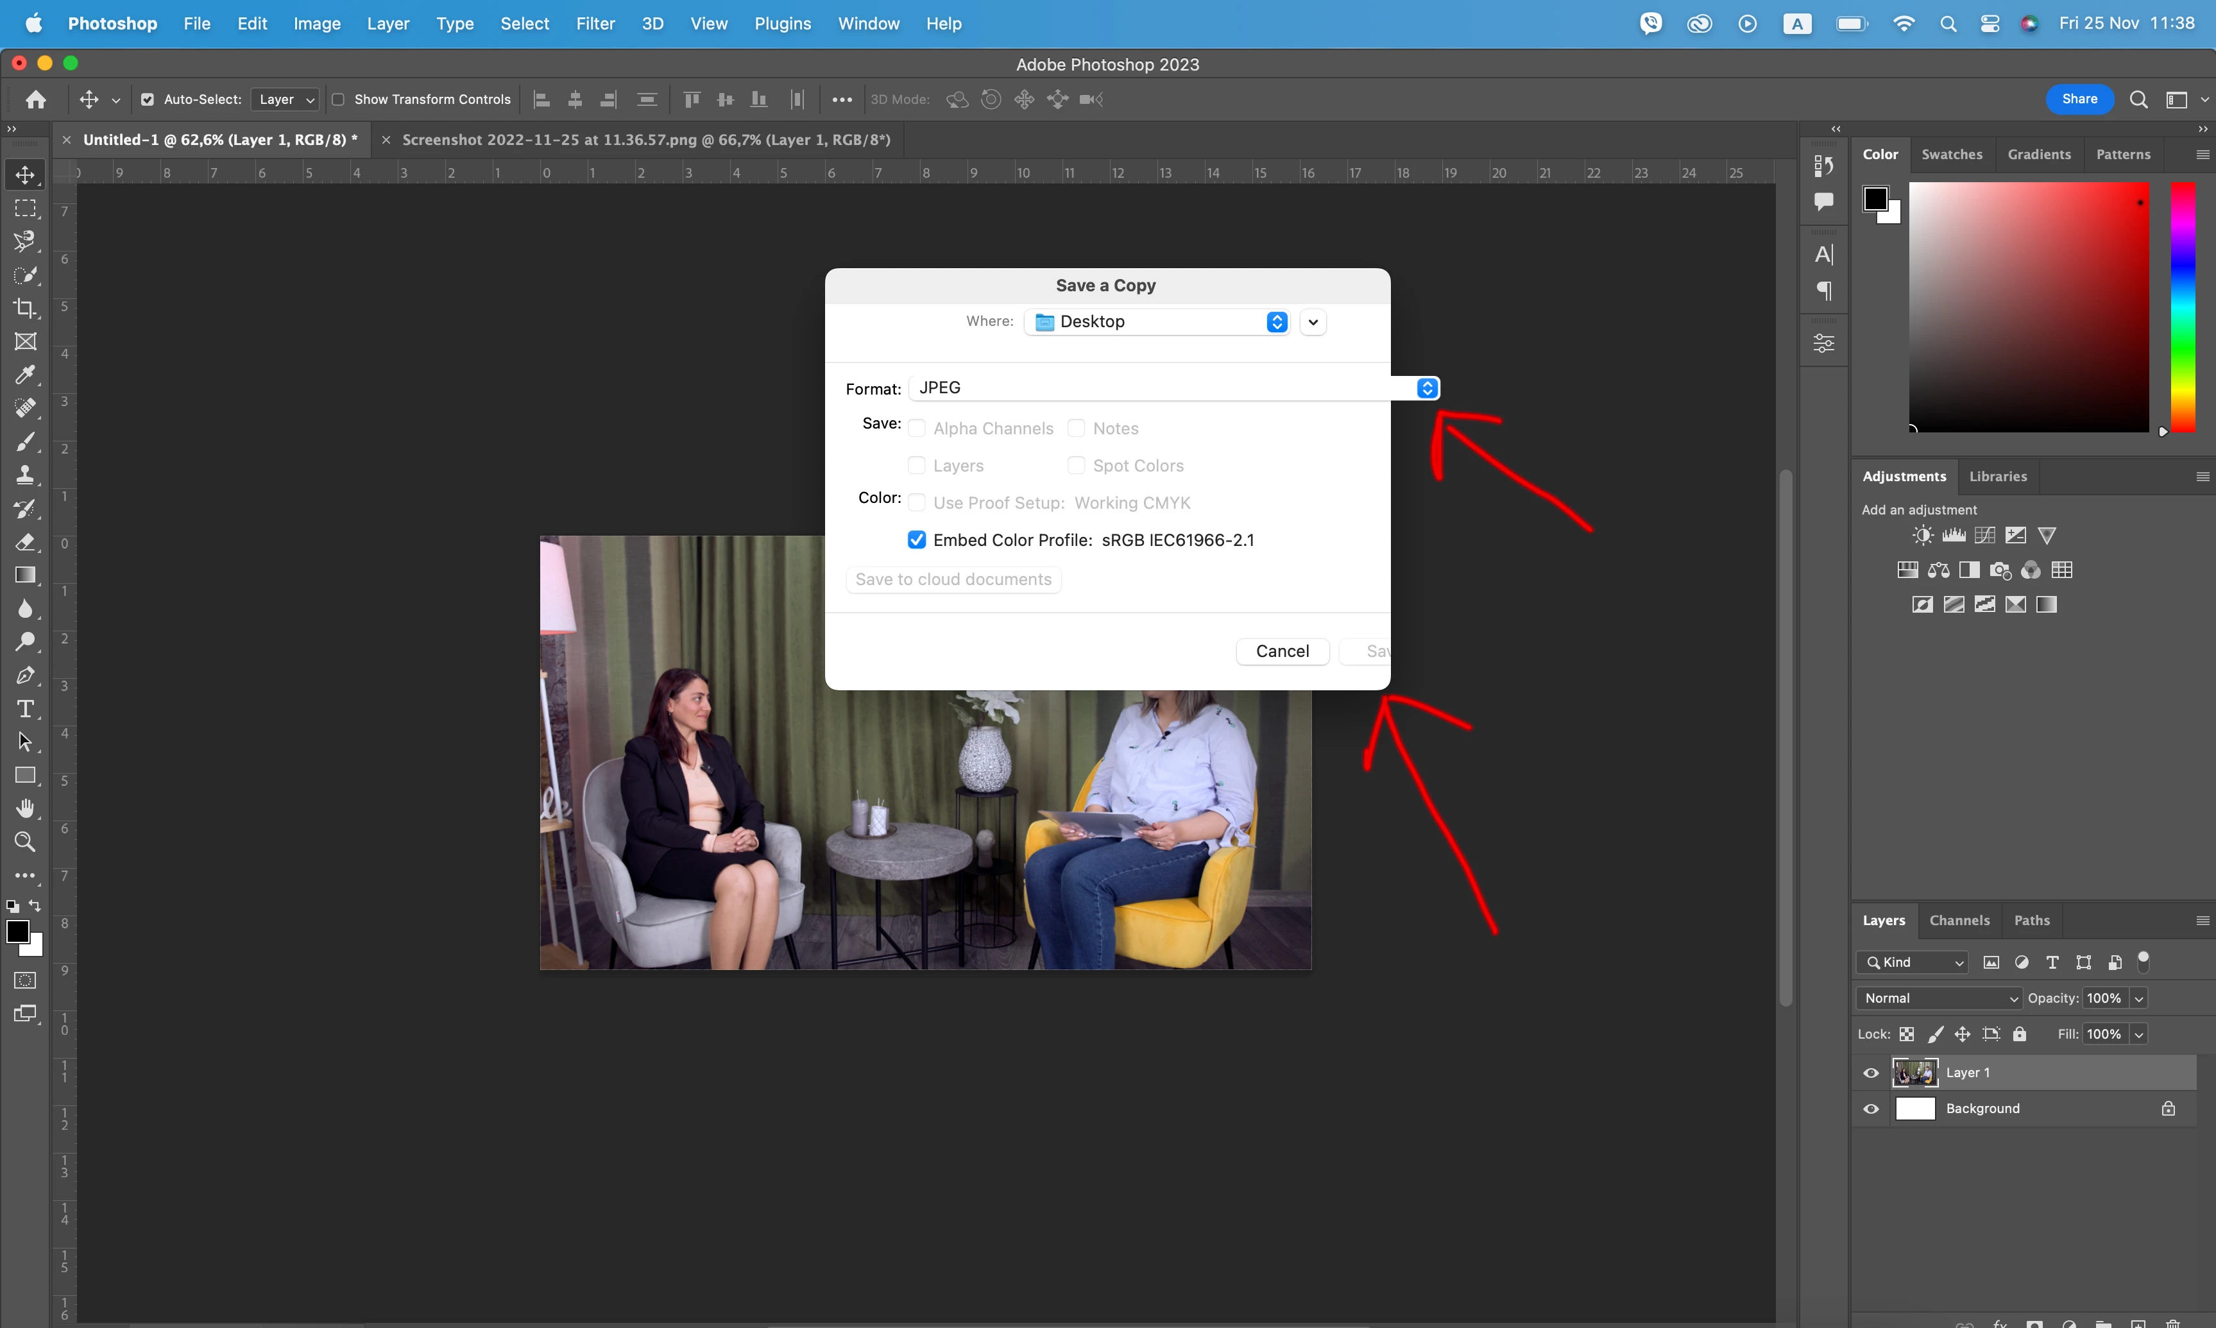The image size is (2216, 1328).
Task: Select the Rectangular Marquee tool
Action: coord(25,208)
